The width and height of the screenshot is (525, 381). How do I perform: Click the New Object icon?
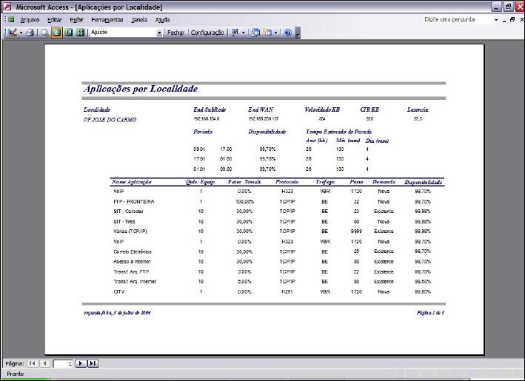pyautogui.click(x=267, y=33)
